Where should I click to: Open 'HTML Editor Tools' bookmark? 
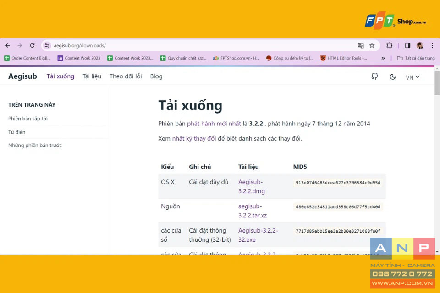(x=344, y=58)
